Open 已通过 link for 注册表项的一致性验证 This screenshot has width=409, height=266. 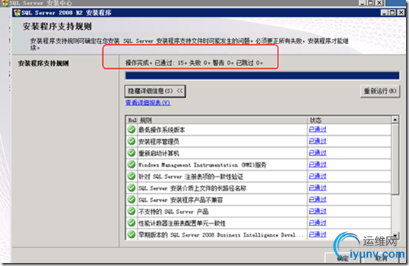pos(317,176)
